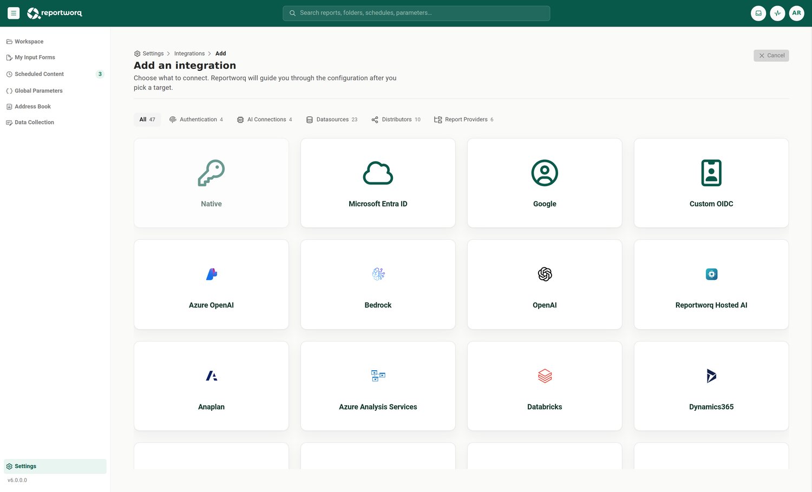The height and width of the screenshot is (492, 812).
Task: Click the Global Parameters braces icon
Action: point(9,91)
